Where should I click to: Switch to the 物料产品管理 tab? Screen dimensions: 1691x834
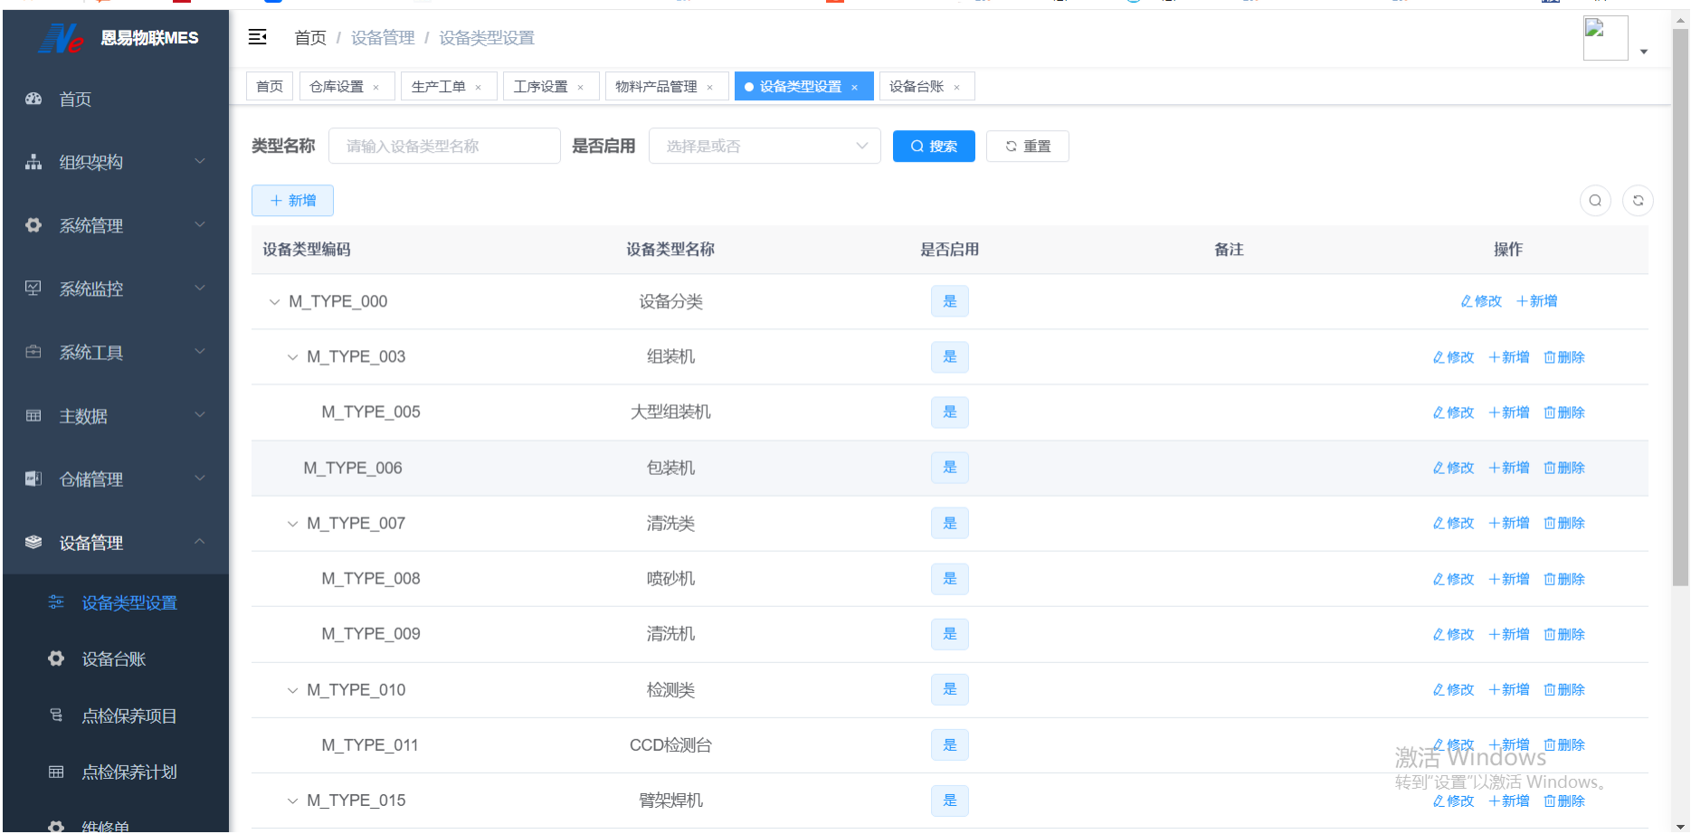655,86
